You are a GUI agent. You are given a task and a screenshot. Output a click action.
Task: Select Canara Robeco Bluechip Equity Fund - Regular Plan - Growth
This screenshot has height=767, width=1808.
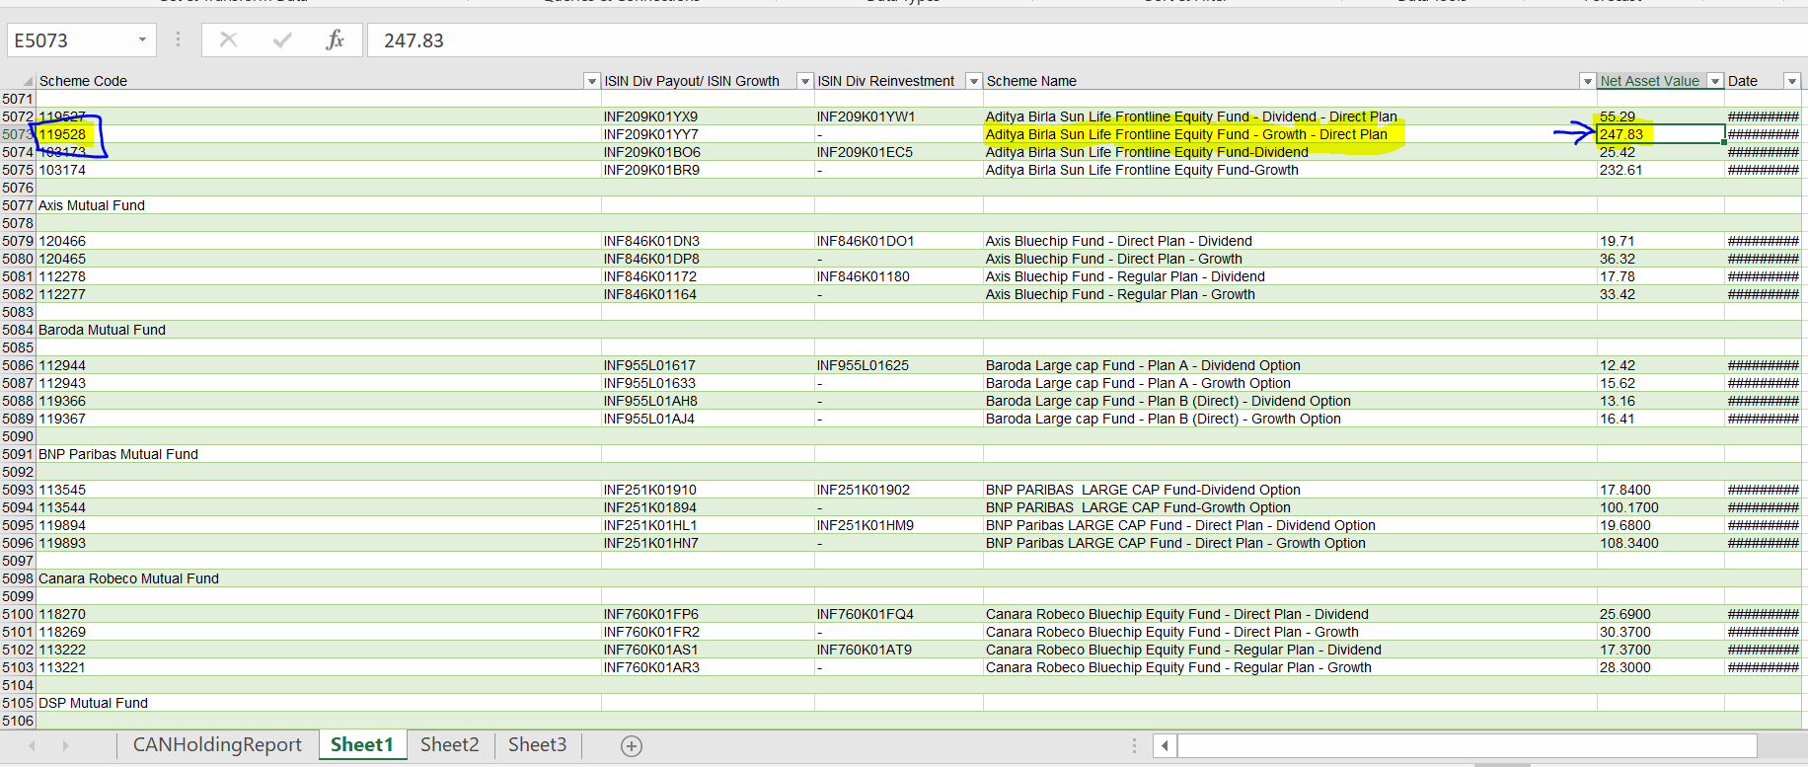1290,667
